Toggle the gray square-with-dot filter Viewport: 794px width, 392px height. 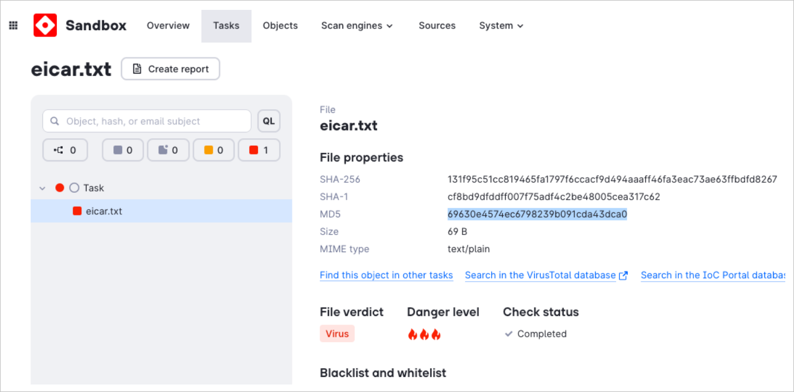tap(168, 150)
